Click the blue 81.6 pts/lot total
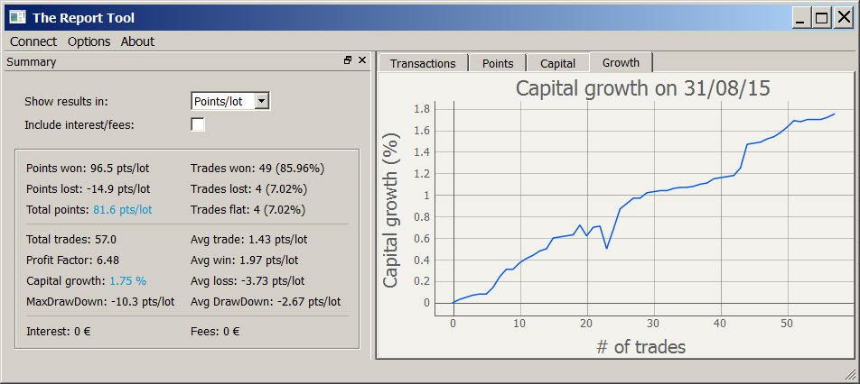 122,209
